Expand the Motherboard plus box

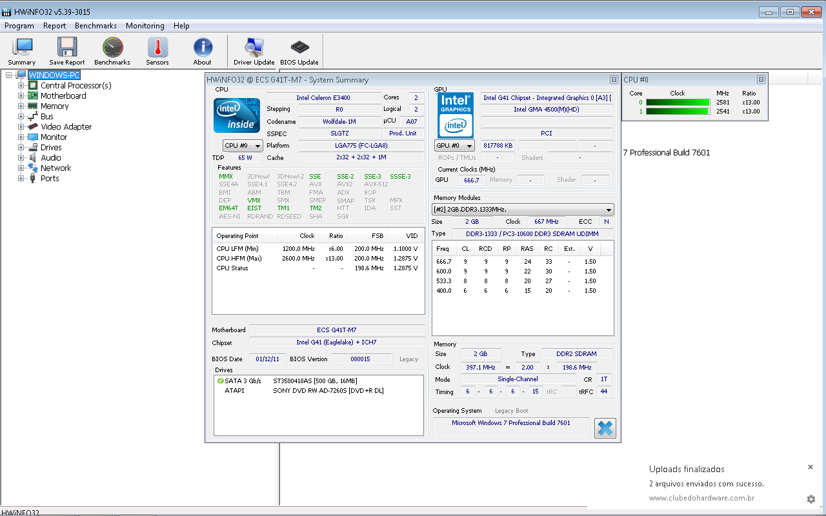[x=21, y=95]
